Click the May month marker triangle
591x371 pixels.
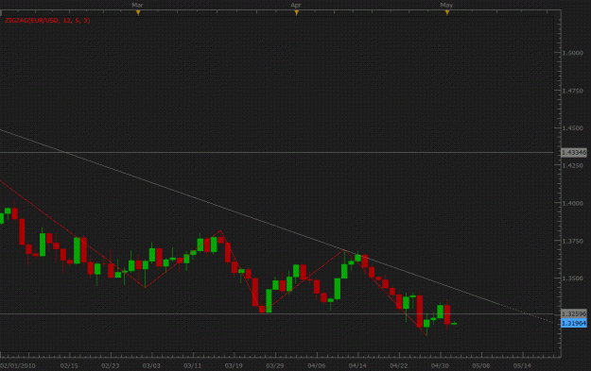point(447,13)
